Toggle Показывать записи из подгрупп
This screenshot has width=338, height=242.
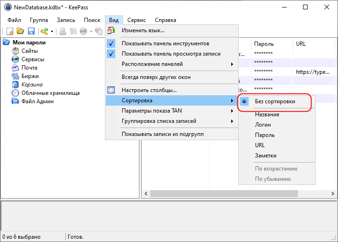(x=172, y=134)
